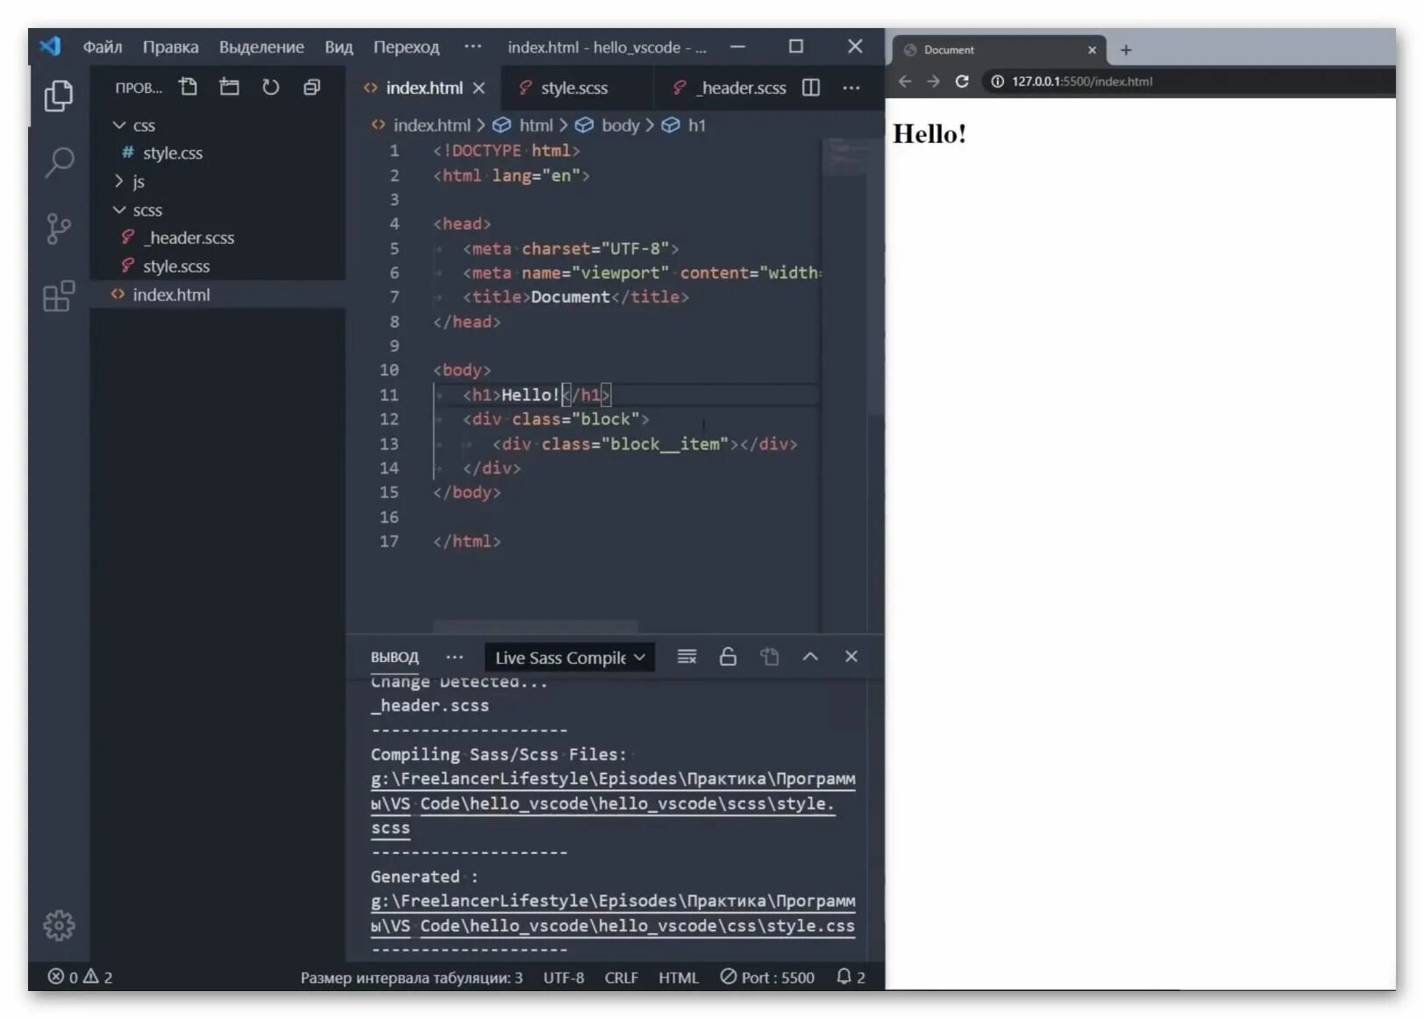Open output log in editor

pos(769,657)
